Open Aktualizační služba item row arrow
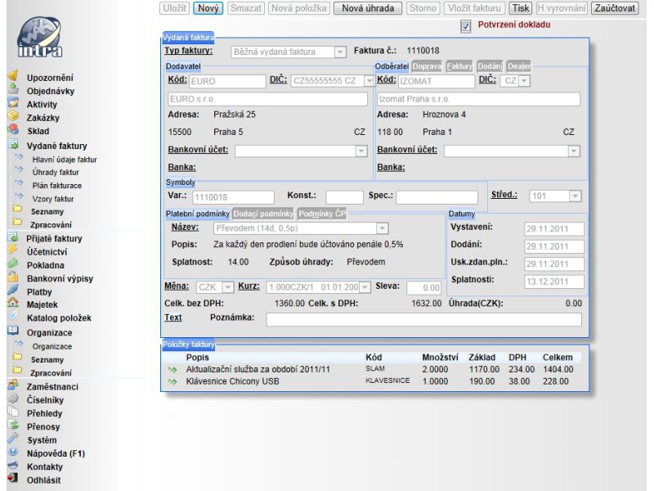 tap(172, 370)
